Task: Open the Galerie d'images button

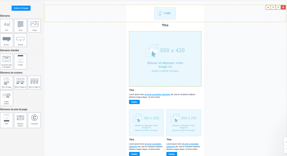Action: (x=21, y=8)
